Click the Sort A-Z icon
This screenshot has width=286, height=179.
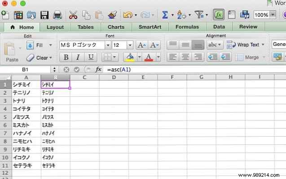[x=181, y=14]
